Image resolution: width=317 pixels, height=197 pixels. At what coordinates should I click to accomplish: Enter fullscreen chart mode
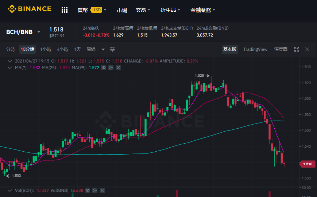297,49
